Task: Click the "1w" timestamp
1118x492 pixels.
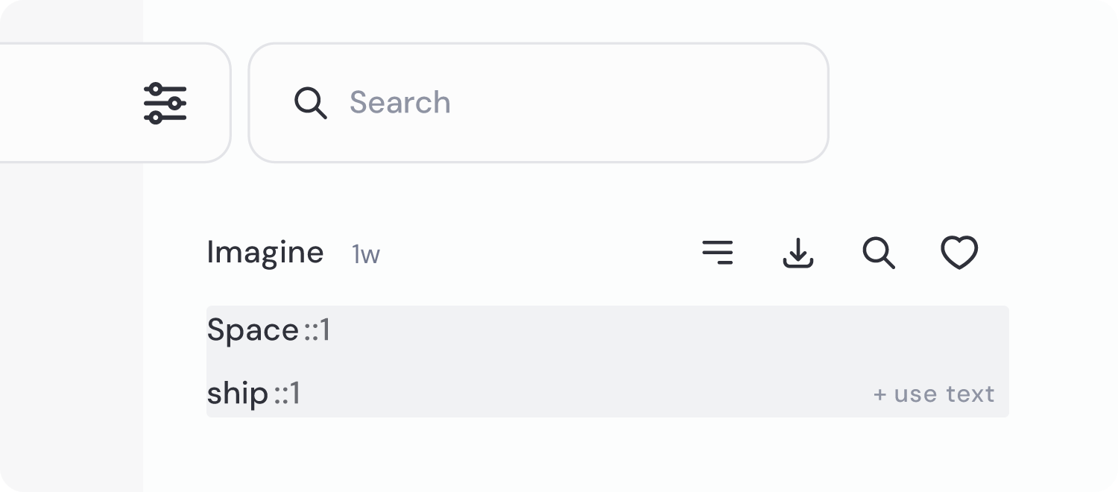Action: click(x=366, y=255)
